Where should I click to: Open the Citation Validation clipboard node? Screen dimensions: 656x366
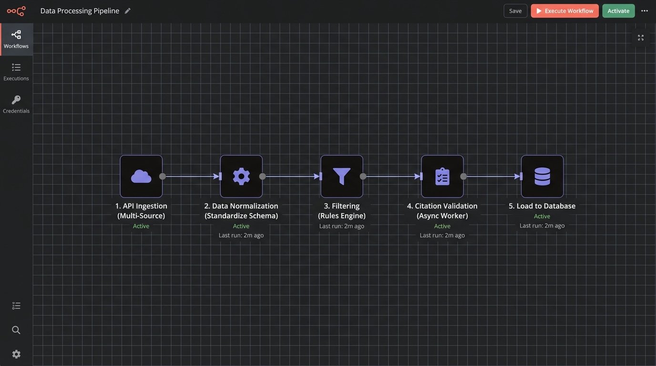(x=442, y=176)
